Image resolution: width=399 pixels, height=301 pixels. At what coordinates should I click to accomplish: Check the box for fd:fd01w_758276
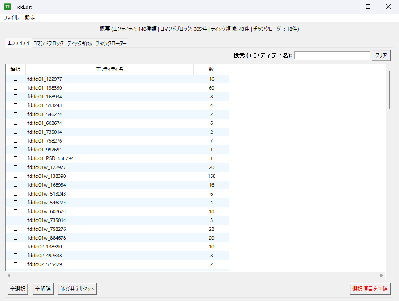coord(15,229)
